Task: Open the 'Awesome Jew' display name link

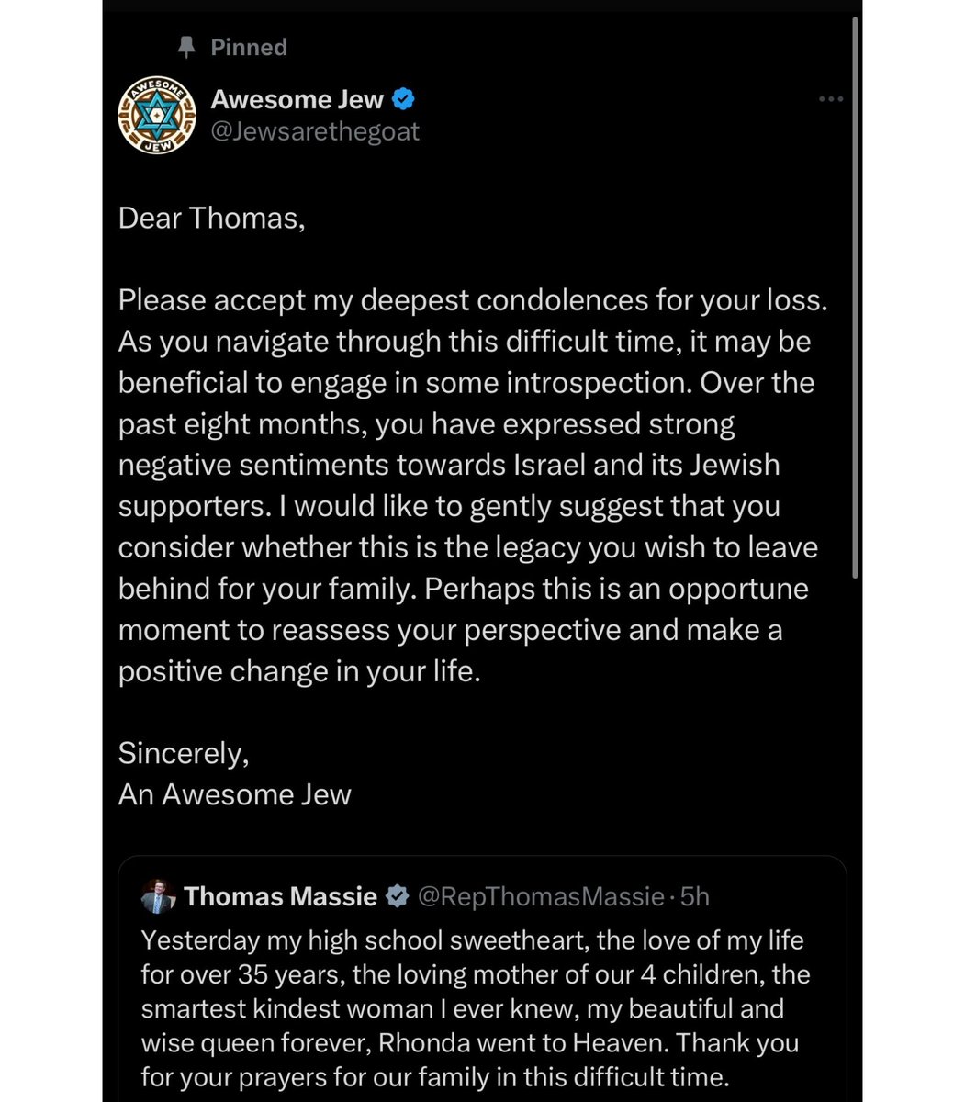Action: click(x=297, y=98)
